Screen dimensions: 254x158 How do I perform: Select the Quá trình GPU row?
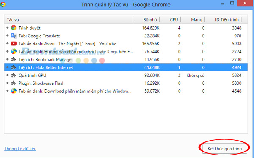point(126,75)
